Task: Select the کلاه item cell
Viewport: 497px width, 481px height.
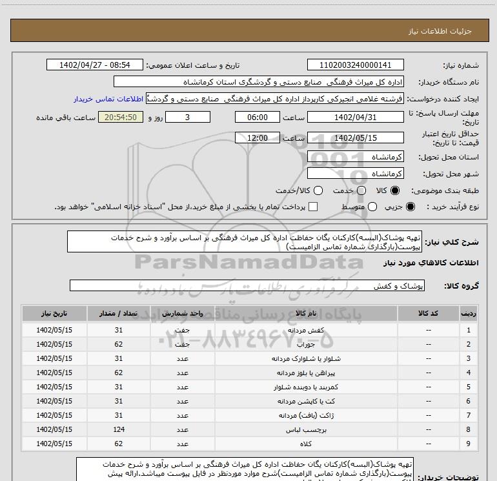Action: [x=306, y=444]
